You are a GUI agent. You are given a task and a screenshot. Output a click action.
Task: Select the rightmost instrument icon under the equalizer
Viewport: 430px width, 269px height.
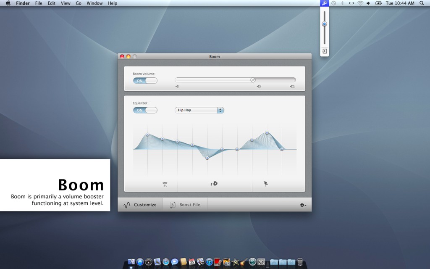265,183
